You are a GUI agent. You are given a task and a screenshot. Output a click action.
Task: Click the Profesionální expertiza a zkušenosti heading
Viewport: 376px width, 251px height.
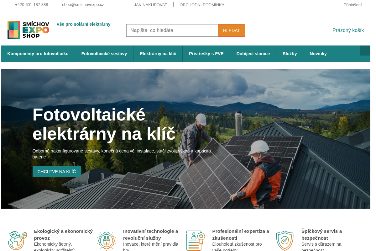pos(241,234)
